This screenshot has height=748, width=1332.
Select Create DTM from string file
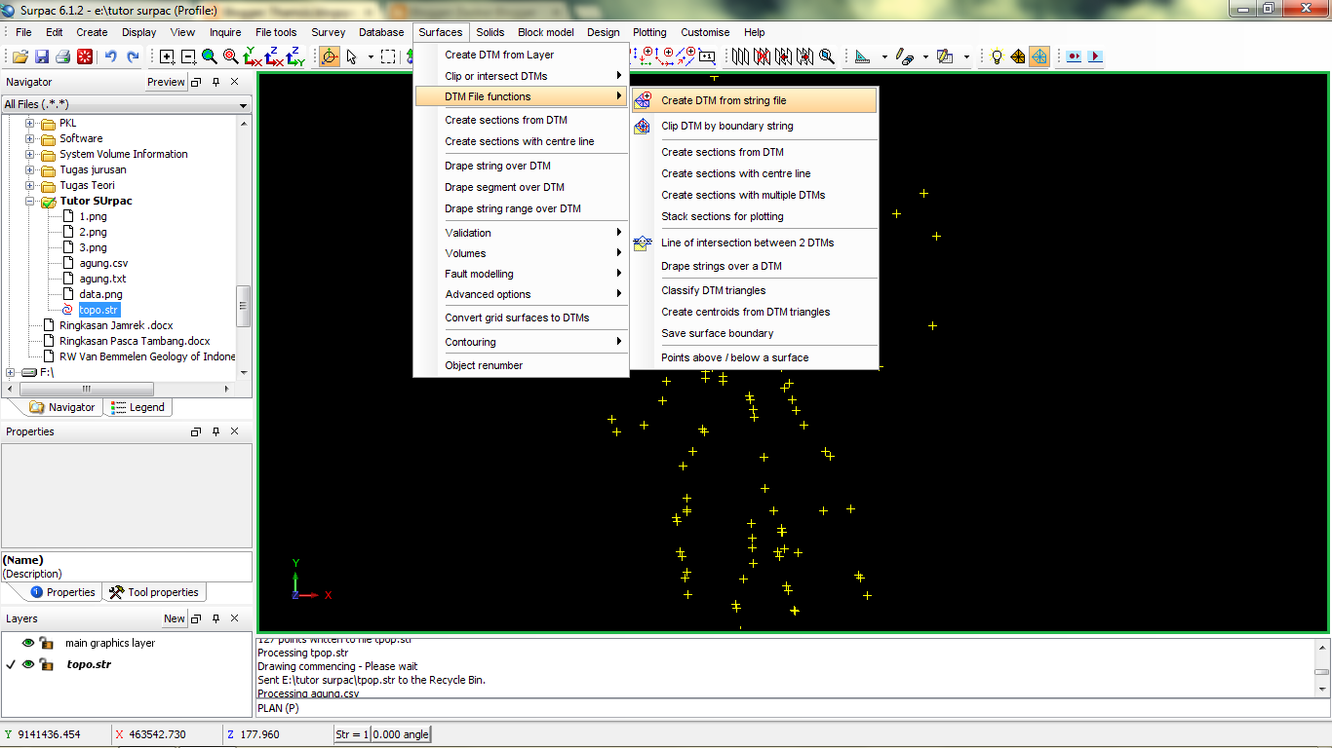coord(755,100)
